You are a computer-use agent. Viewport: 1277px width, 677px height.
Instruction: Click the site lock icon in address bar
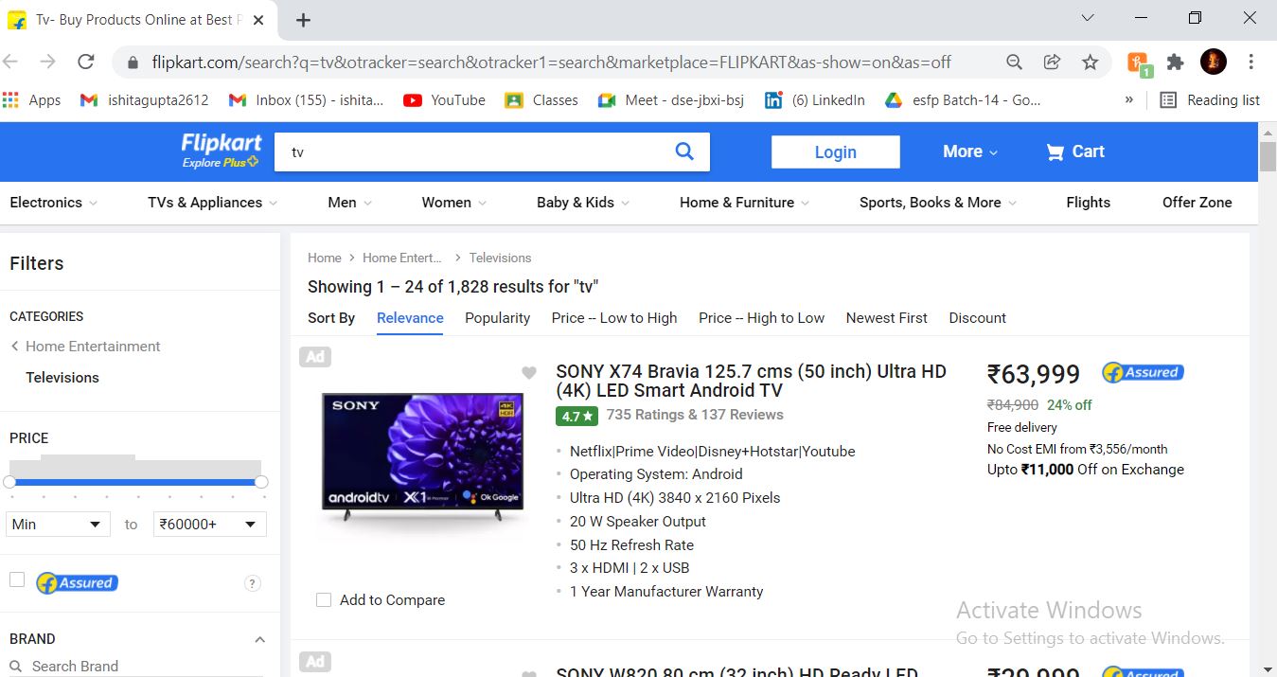[x=133, y=62]
